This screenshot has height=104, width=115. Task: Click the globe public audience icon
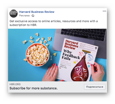33,16
